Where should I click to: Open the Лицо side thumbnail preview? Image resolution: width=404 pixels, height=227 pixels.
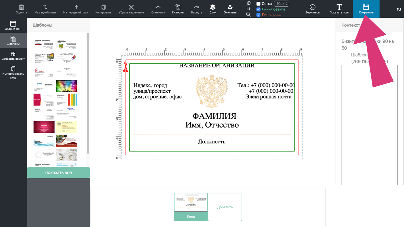pos(191,202)
